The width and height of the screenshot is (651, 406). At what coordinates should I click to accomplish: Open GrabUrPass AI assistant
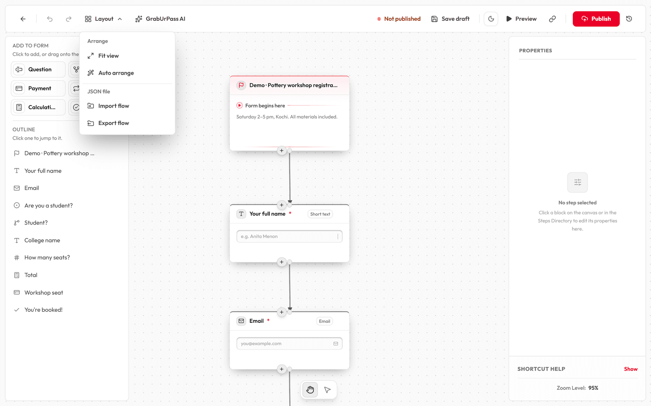[x=160, y=19]
